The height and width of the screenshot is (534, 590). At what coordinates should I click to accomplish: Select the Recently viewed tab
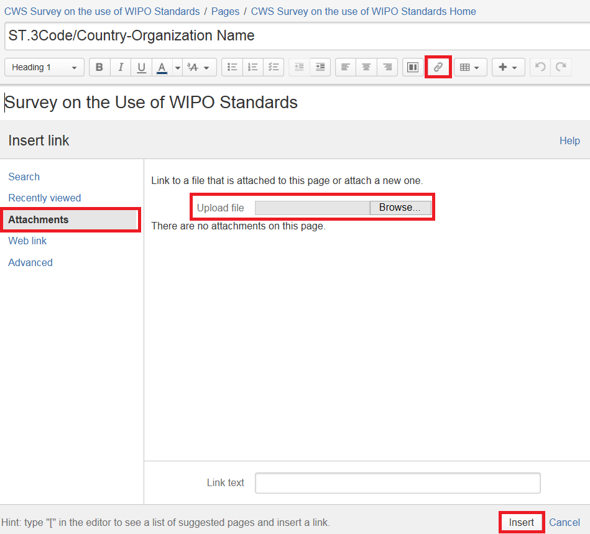[45, 198]
